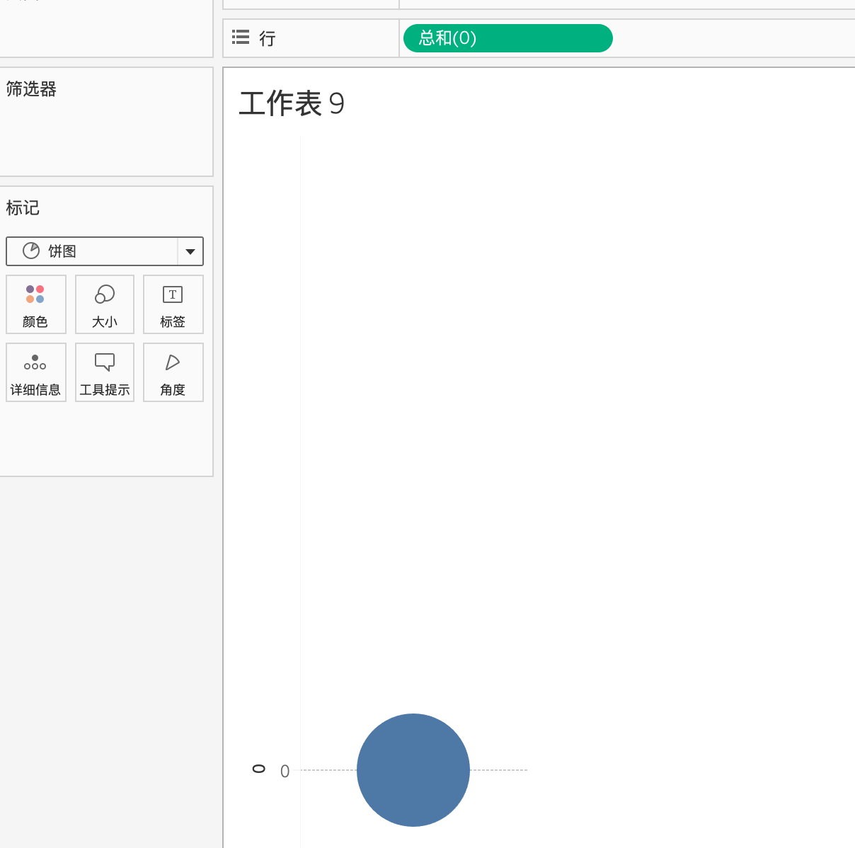Select the 工具提示 (Tooltip) mark icon
The width and height of the screenshot is (855, 848).
pyautogui.click(x=104, y=372)
